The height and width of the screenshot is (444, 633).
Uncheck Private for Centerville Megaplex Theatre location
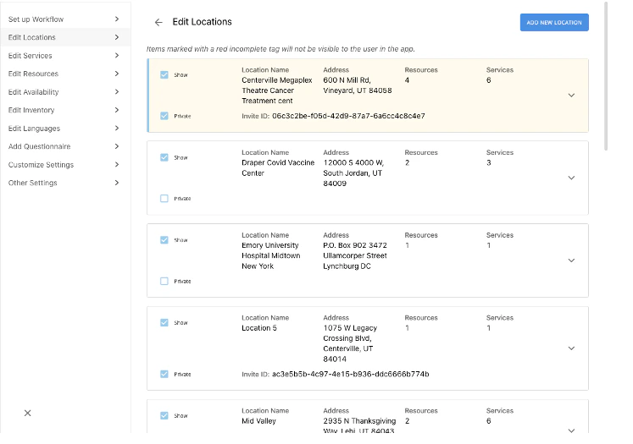(164, 116)
